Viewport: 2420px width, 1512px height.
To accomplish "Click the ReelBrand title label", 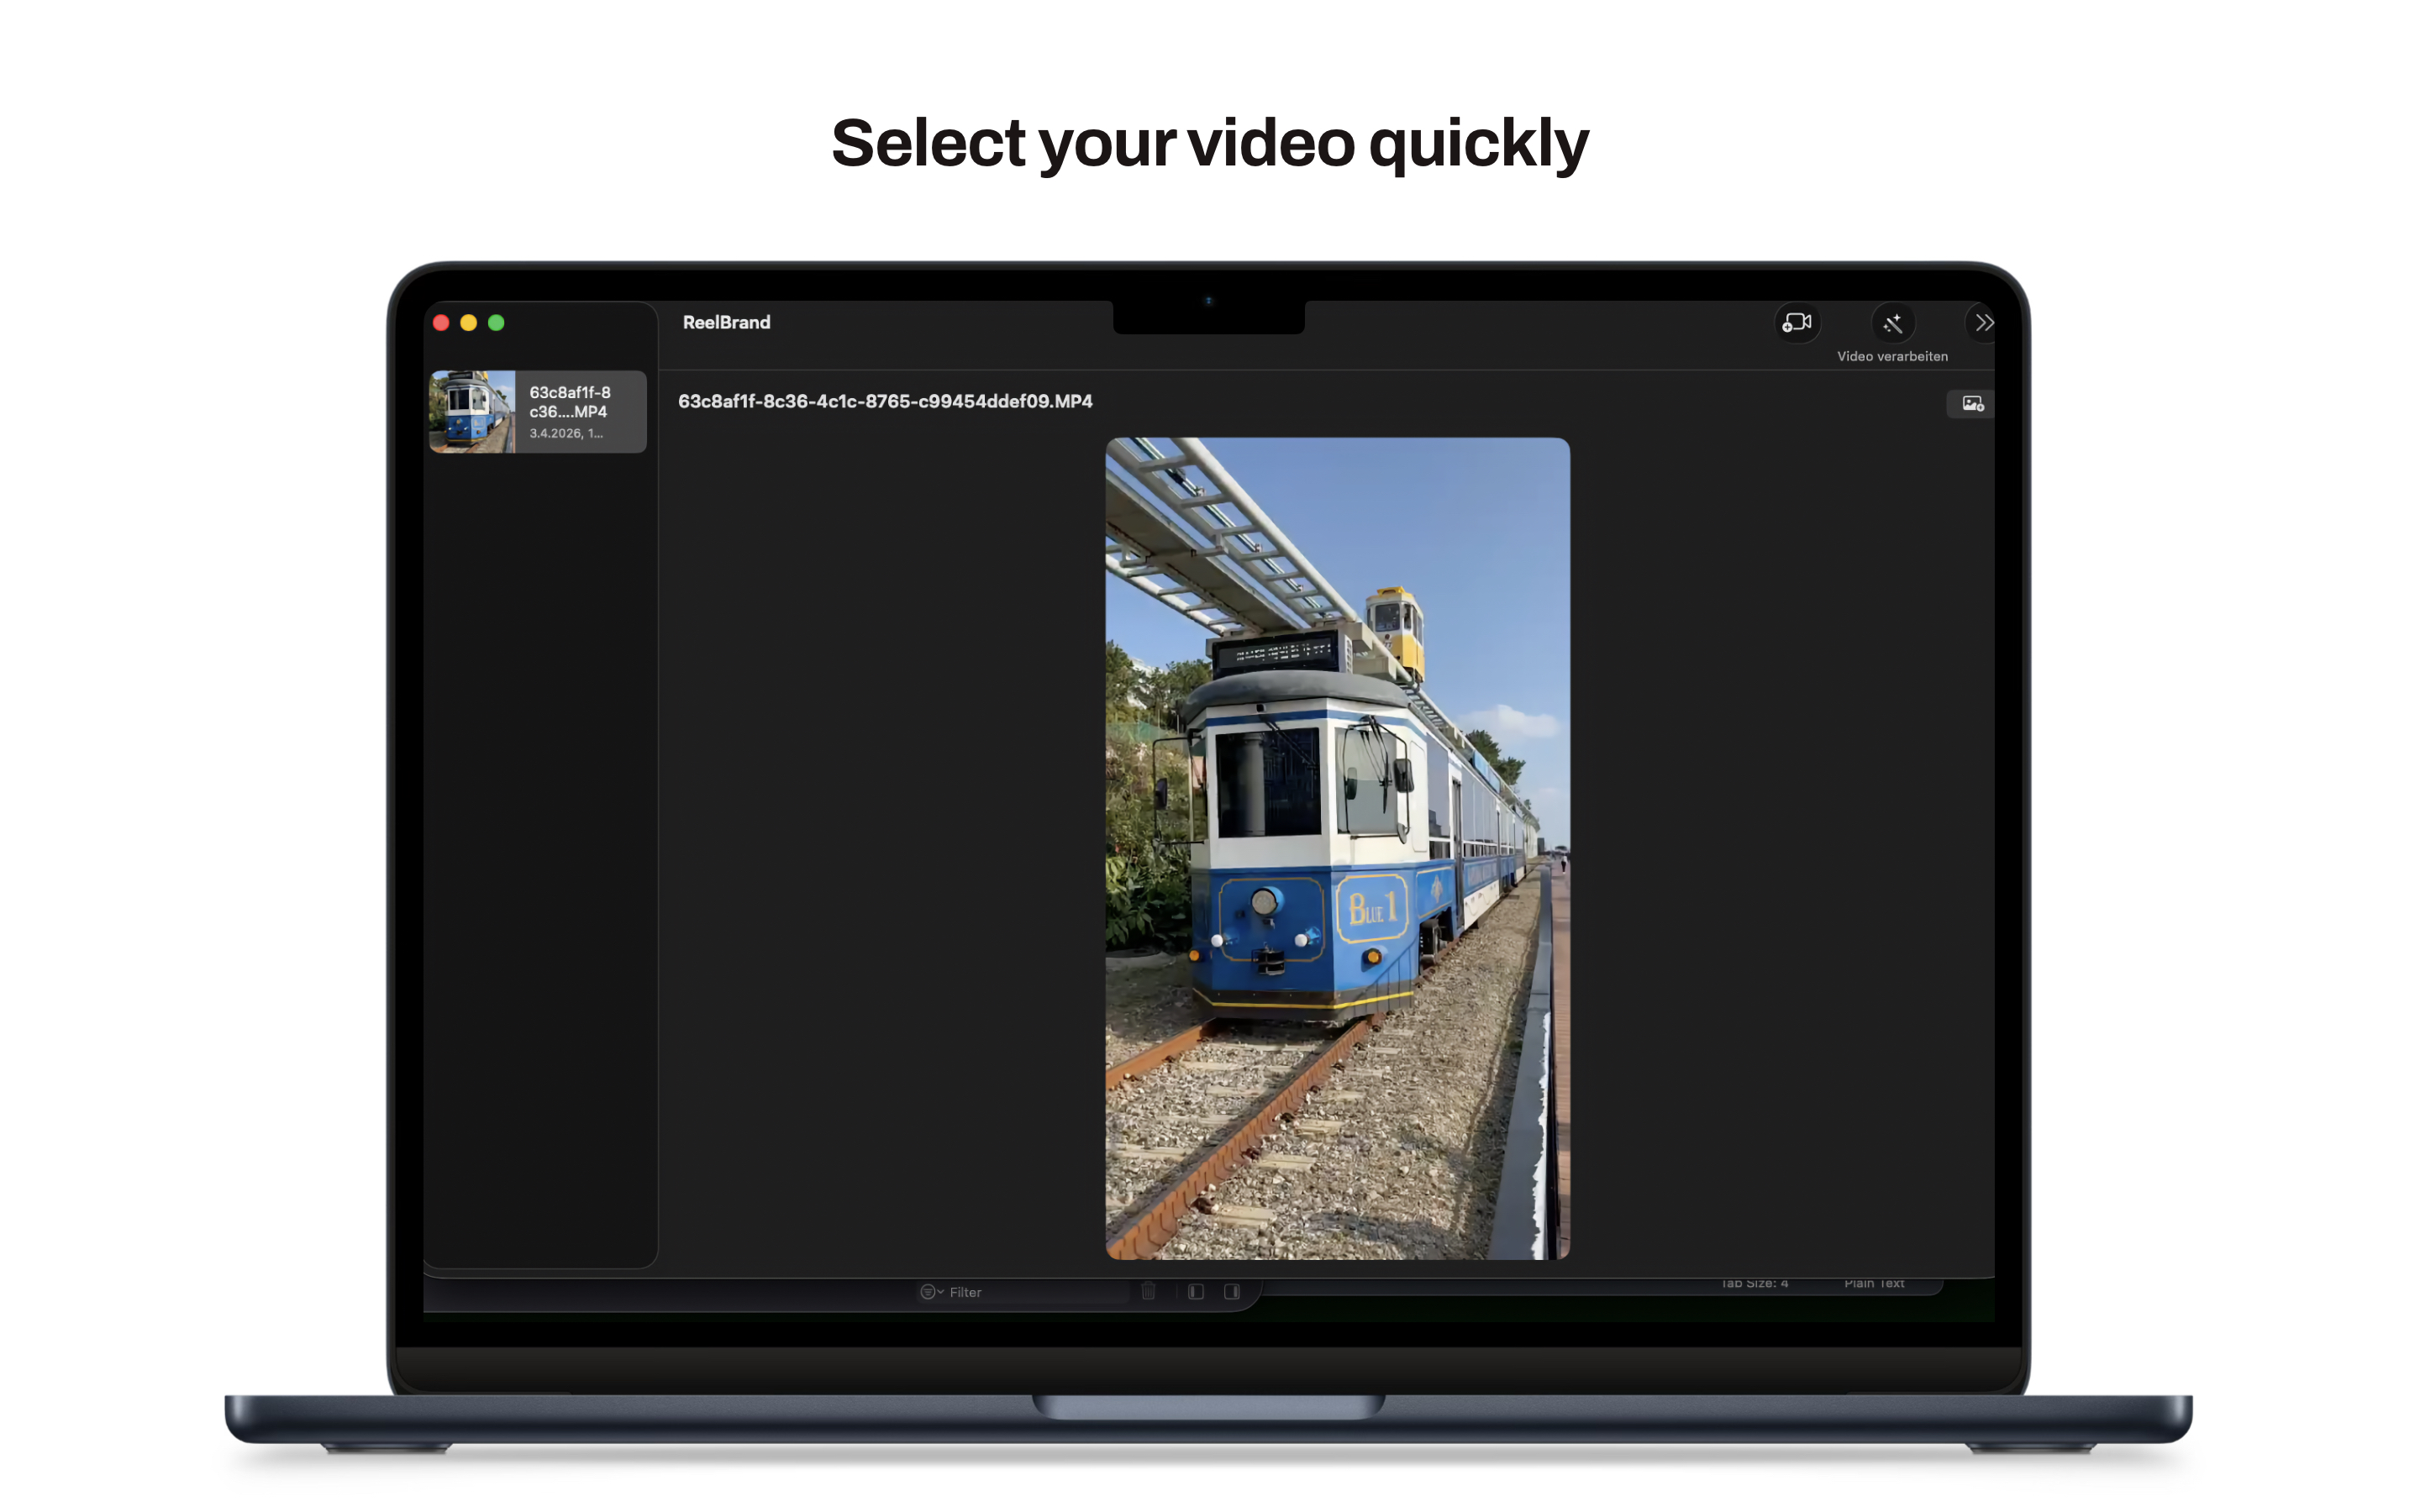I will click(x=727, y=322).
